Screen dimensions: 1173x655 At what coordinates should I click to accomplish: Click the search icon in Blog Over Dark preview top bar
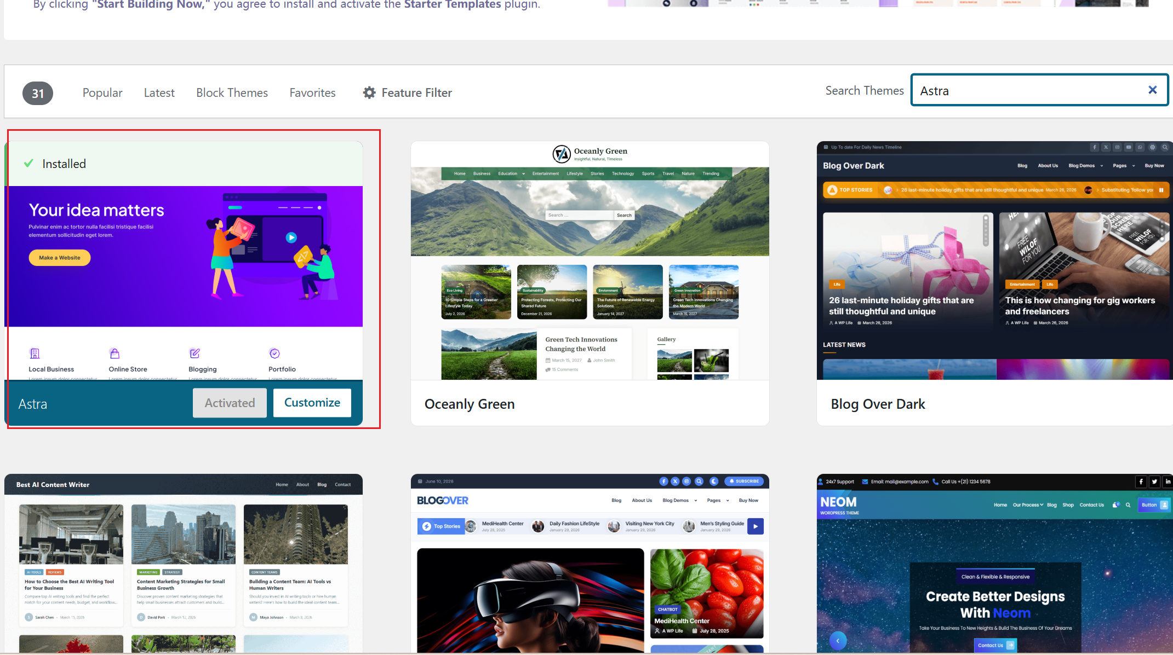1165,147
